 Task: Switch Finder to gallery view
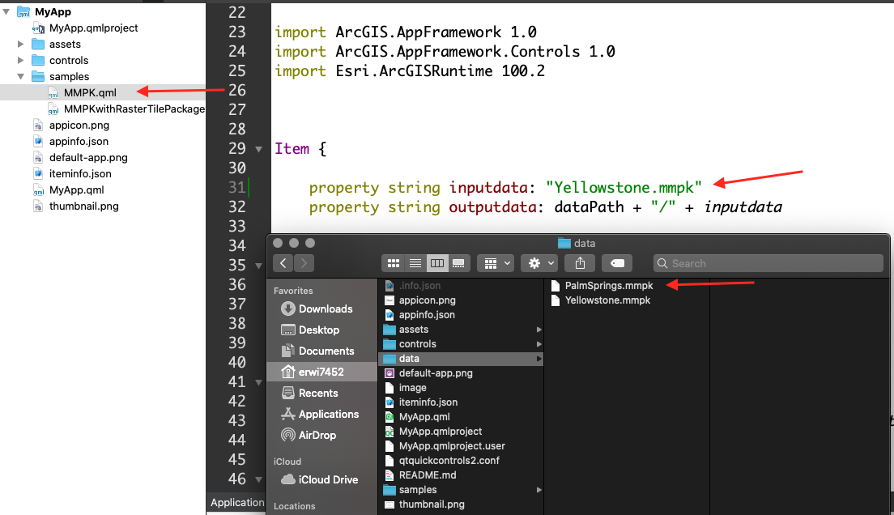coord(458,263)
